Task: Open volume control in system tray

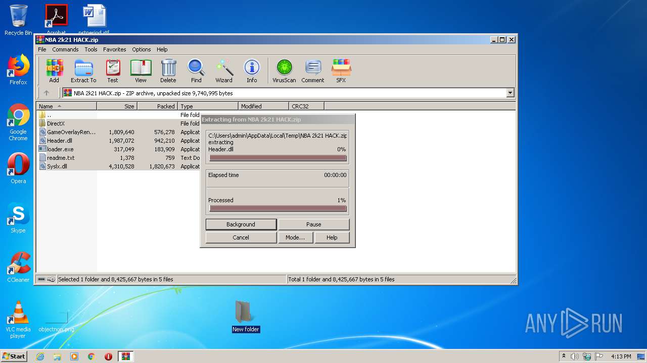Action: click(575, 356)
